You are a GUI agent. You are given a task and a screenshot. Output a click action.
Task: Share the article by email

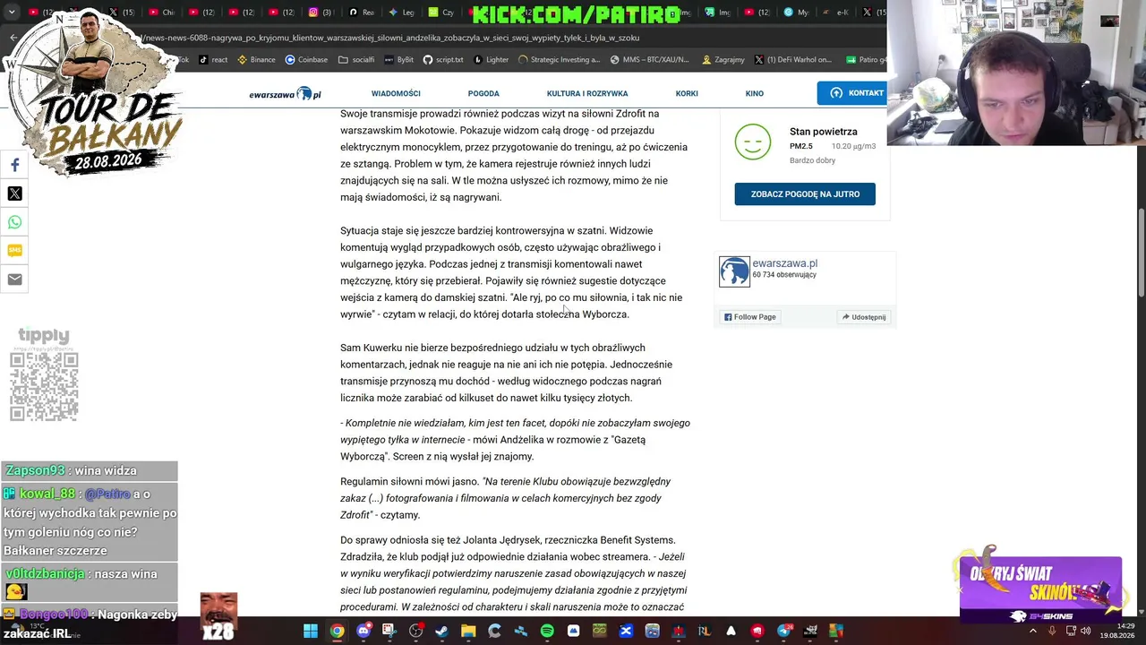(x=14, y=279)
